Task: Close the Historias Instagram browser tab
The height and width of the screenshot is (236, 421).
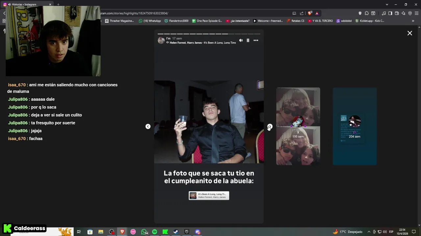Action: tap(50, 5)
